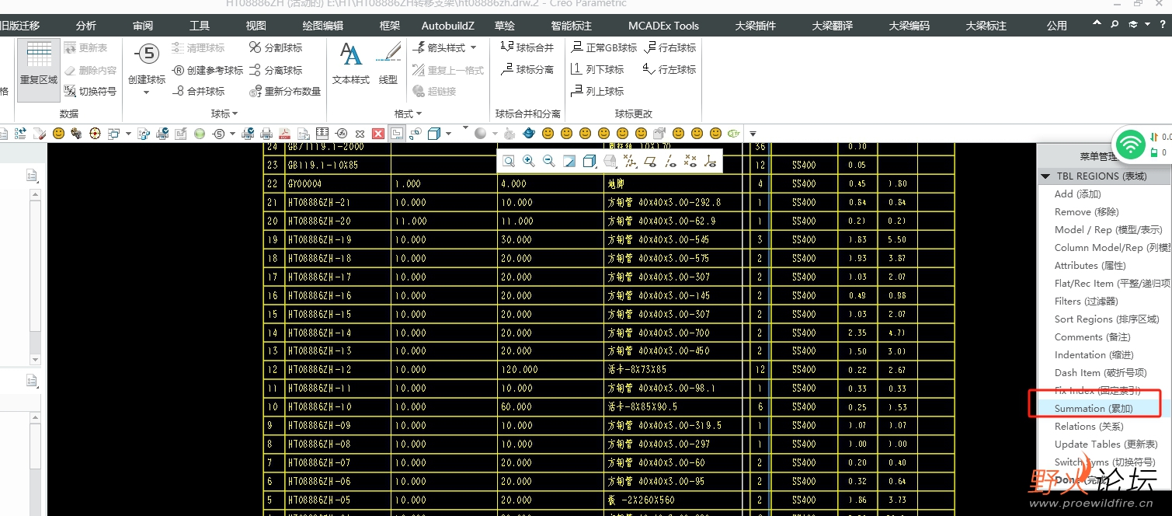Click the PDF export icon

[285, 134]
